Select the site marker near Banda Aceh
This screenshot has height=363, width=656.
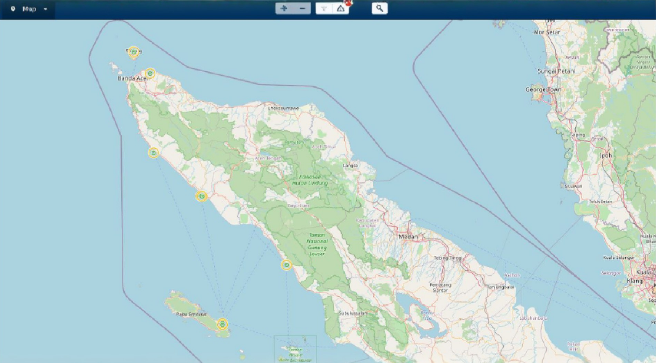tap(150, 73)
